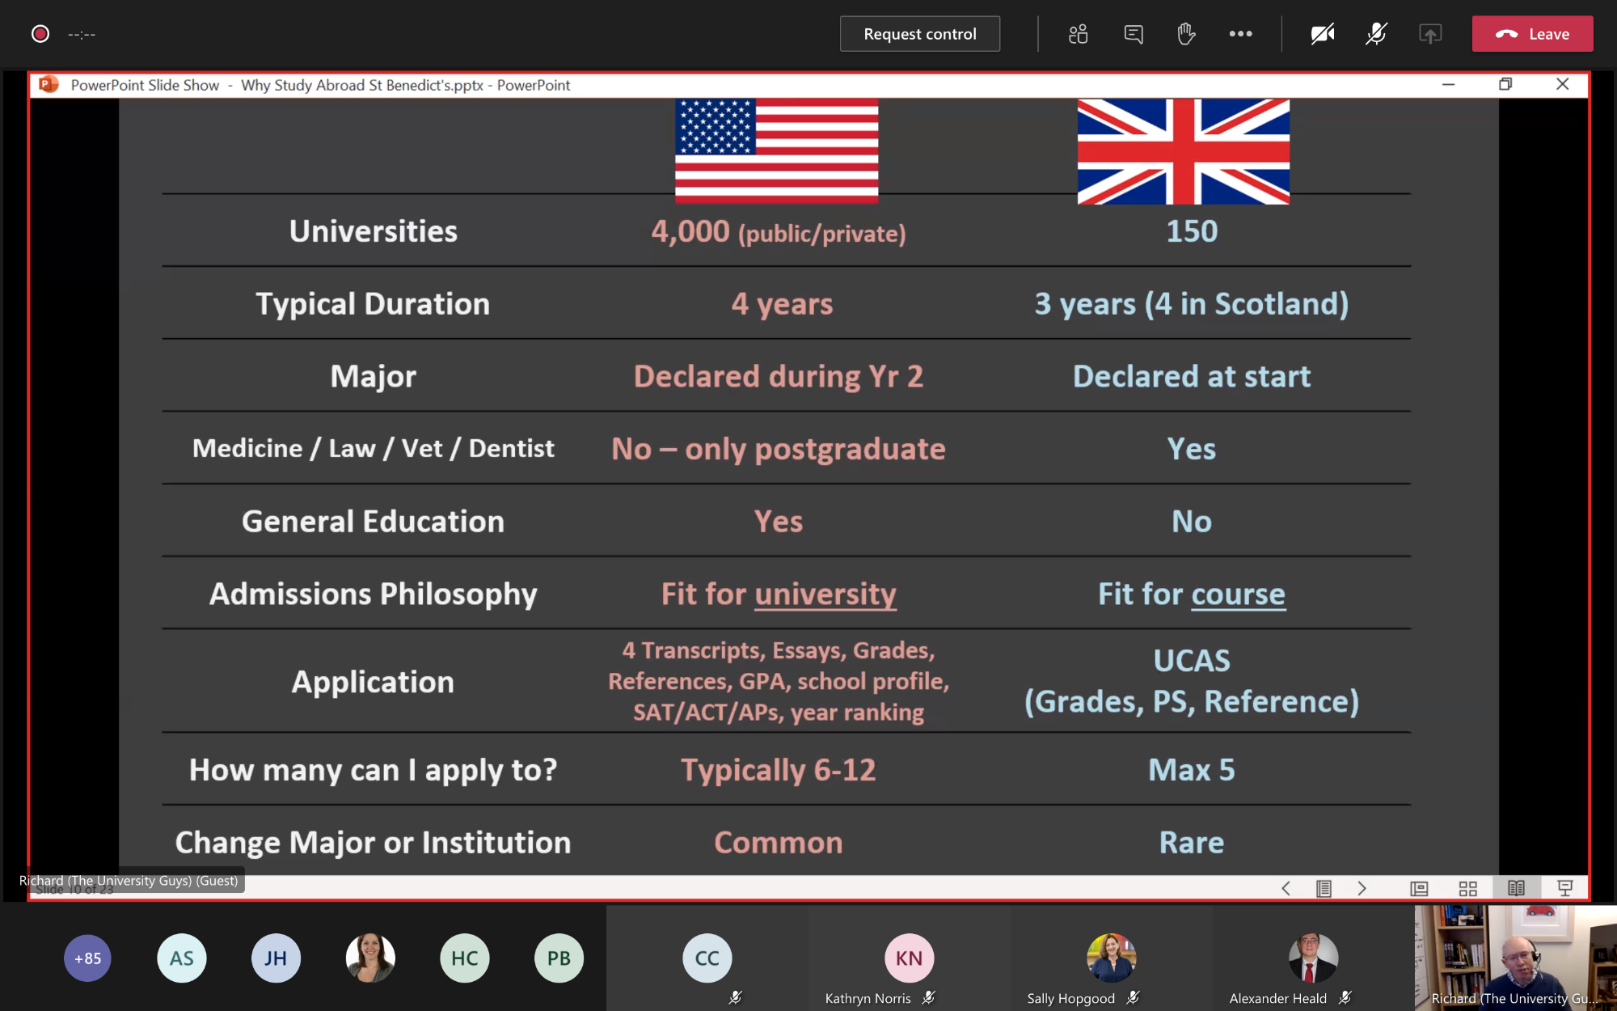
Task: Raise your hand in the meeting
Action: pos(1186,34)
